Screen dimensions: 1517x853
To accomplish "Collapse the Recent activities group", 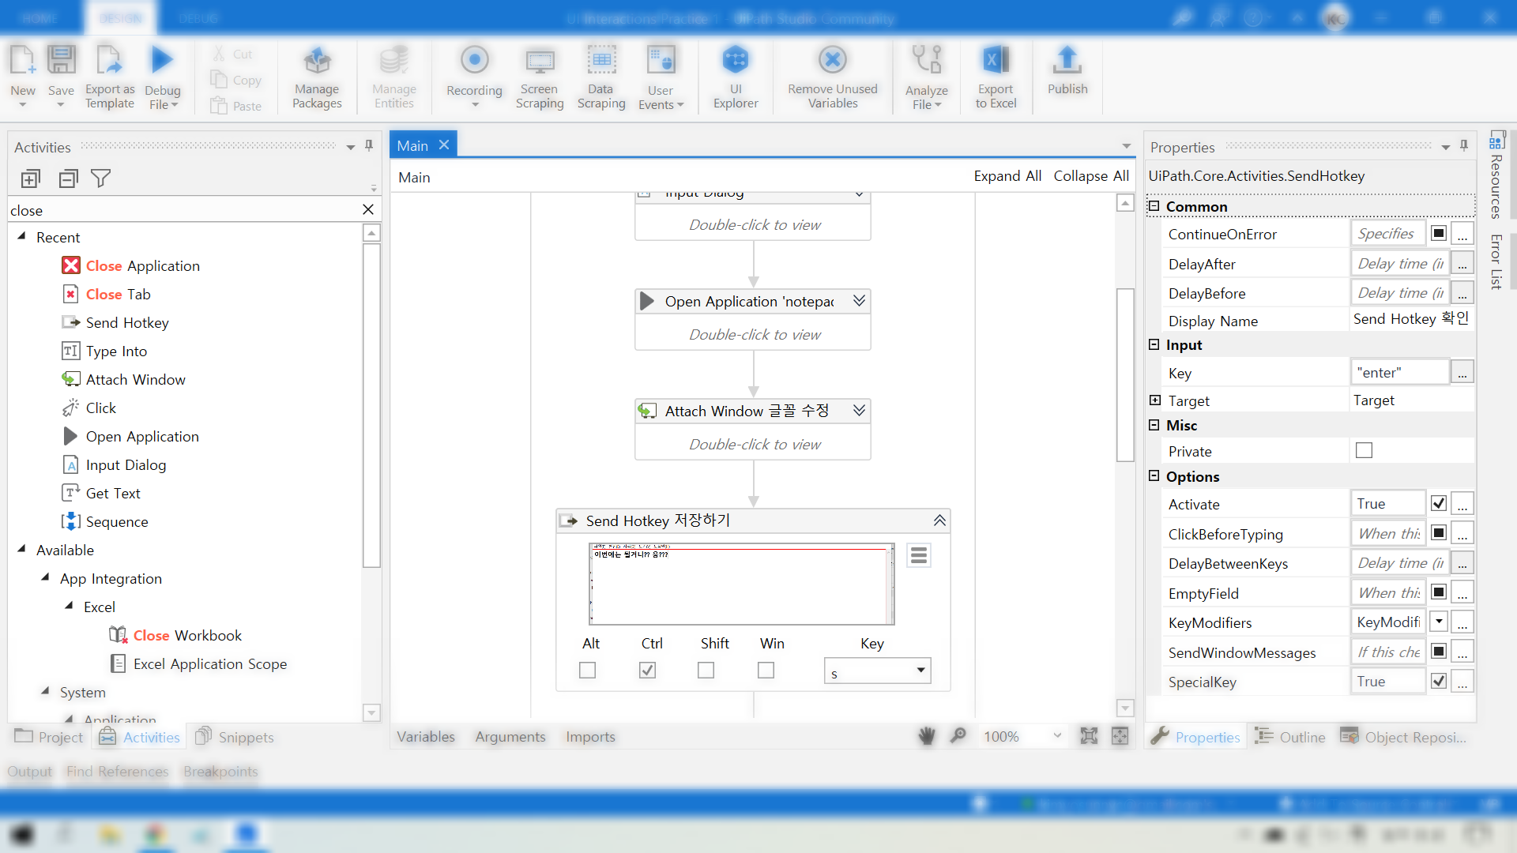I will pos(22,236).
